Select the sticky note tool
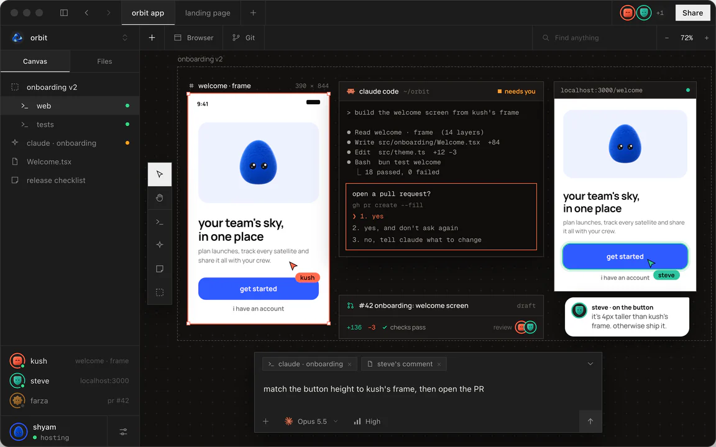Viewport: 716px width, 447px height. [159, 269]
